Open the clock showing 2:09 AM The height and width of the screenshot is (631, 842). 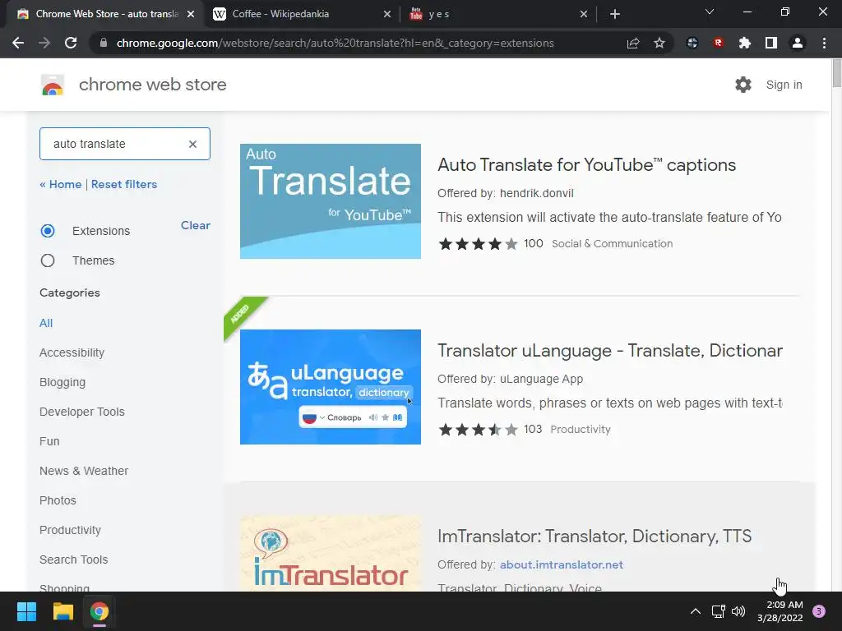click(x=780, y=611)
